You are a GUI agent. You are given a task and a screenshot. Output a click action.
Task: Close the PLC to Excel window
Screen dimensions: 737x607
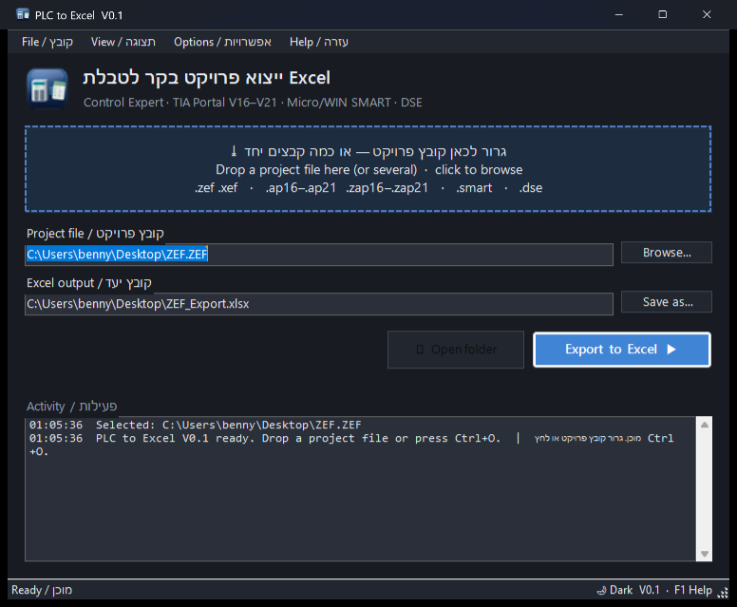[x=707, y=15]
